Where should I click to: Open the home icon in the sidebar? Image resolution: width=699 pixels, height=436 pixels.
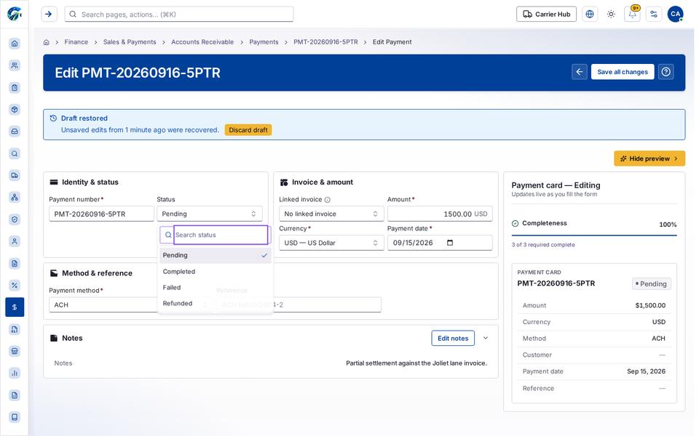[x=15, y=43]
